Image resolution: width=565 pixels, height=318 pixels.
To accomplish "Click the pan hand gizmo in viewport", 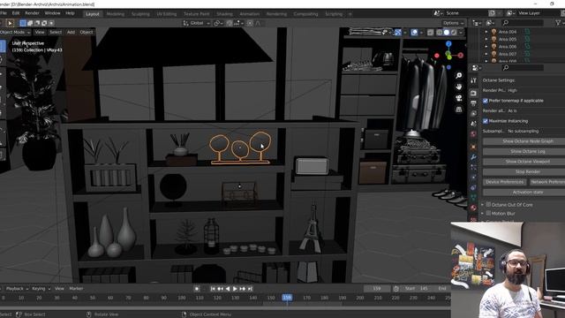I will click(459, 87).
